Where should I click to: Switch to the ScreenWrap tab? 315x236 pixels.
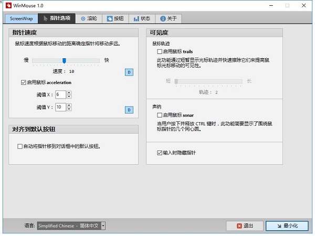(x=21, y=19)
